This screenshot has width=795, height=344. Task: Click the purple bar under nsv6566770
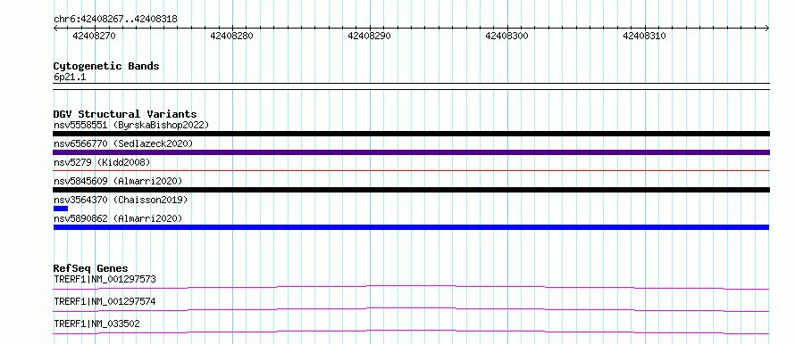(x=411, y=152)
